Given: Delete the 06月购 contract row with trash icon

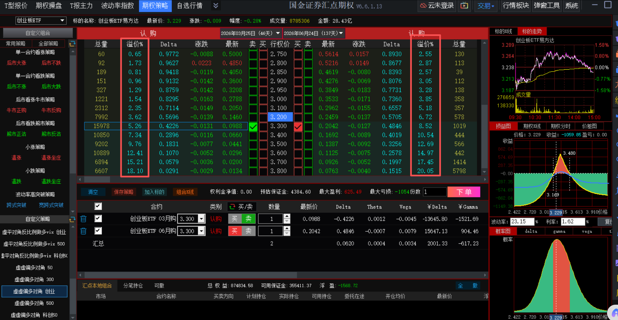Looking at the screenshot, I should coord(83,231).
